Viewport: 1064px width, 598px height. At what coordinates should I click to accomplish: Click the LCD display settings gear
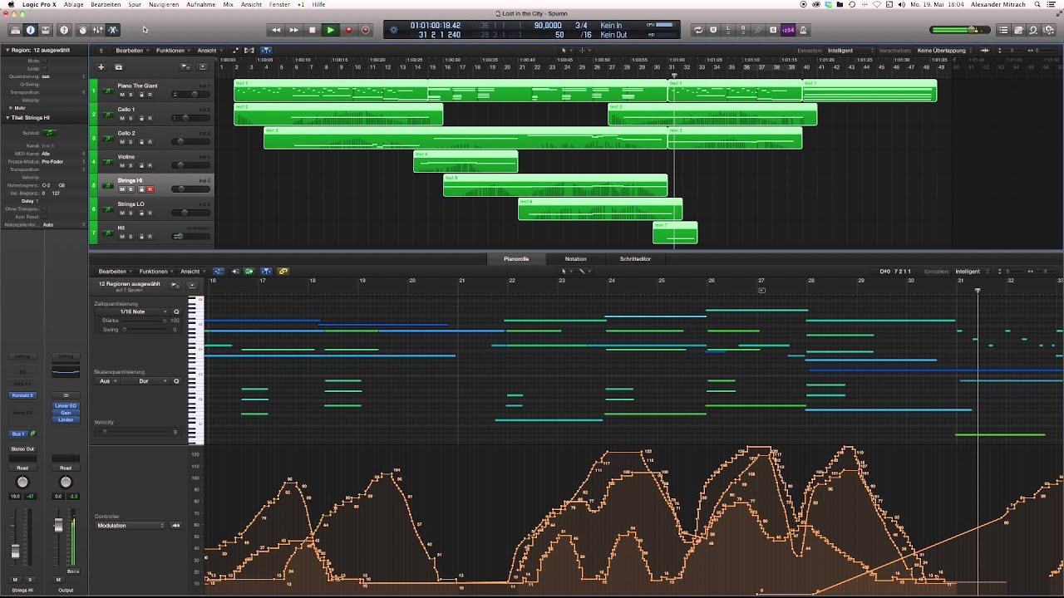(394, 30)
